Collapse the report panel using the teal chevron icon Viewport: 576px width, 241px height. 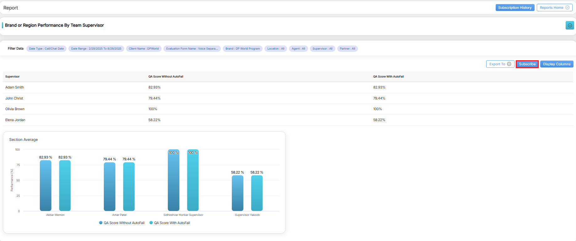570,25
